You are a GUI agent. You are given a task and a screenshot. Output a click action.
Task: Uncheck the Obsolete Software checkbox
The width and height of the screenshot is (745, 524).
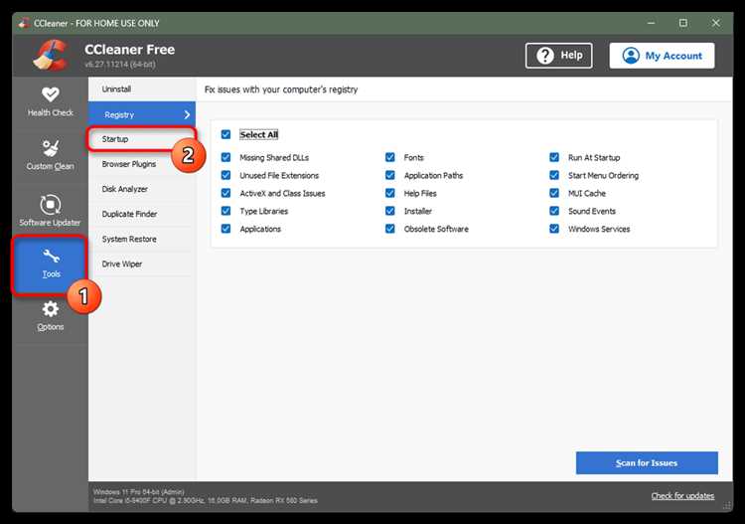pos(390,230)
